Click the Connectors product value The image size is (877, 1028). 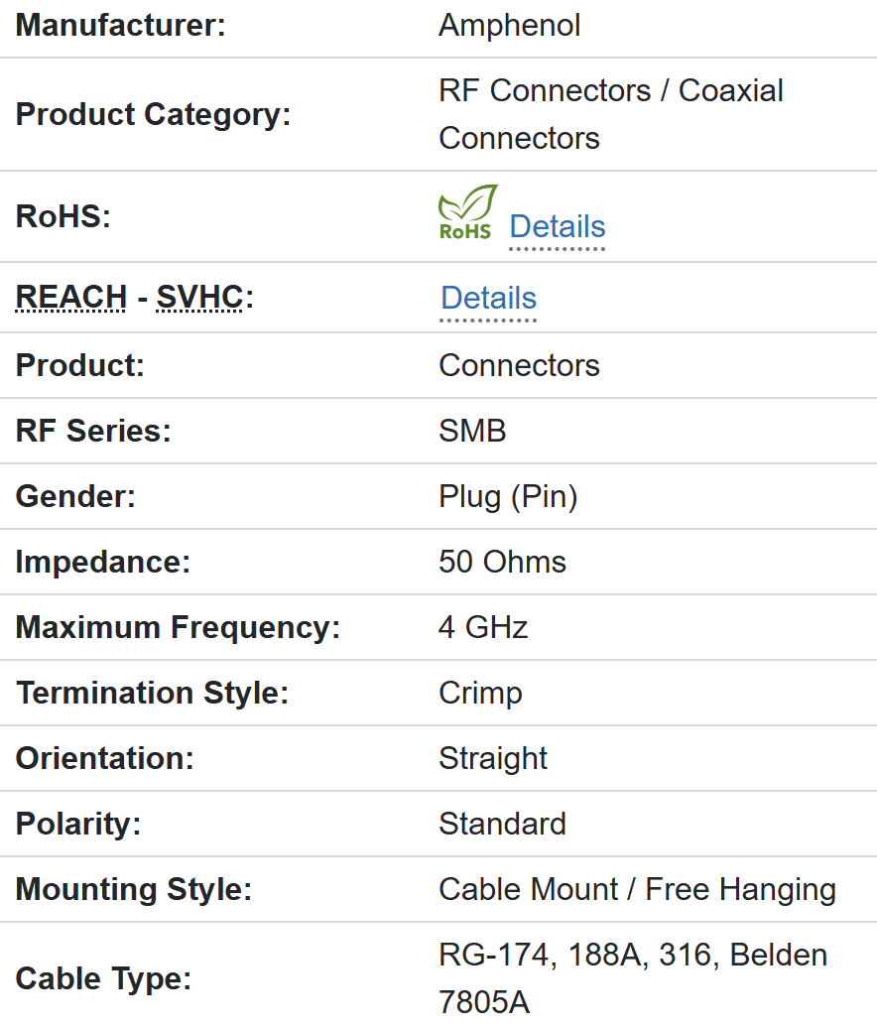pyautogui.click(x=519, y=365)
